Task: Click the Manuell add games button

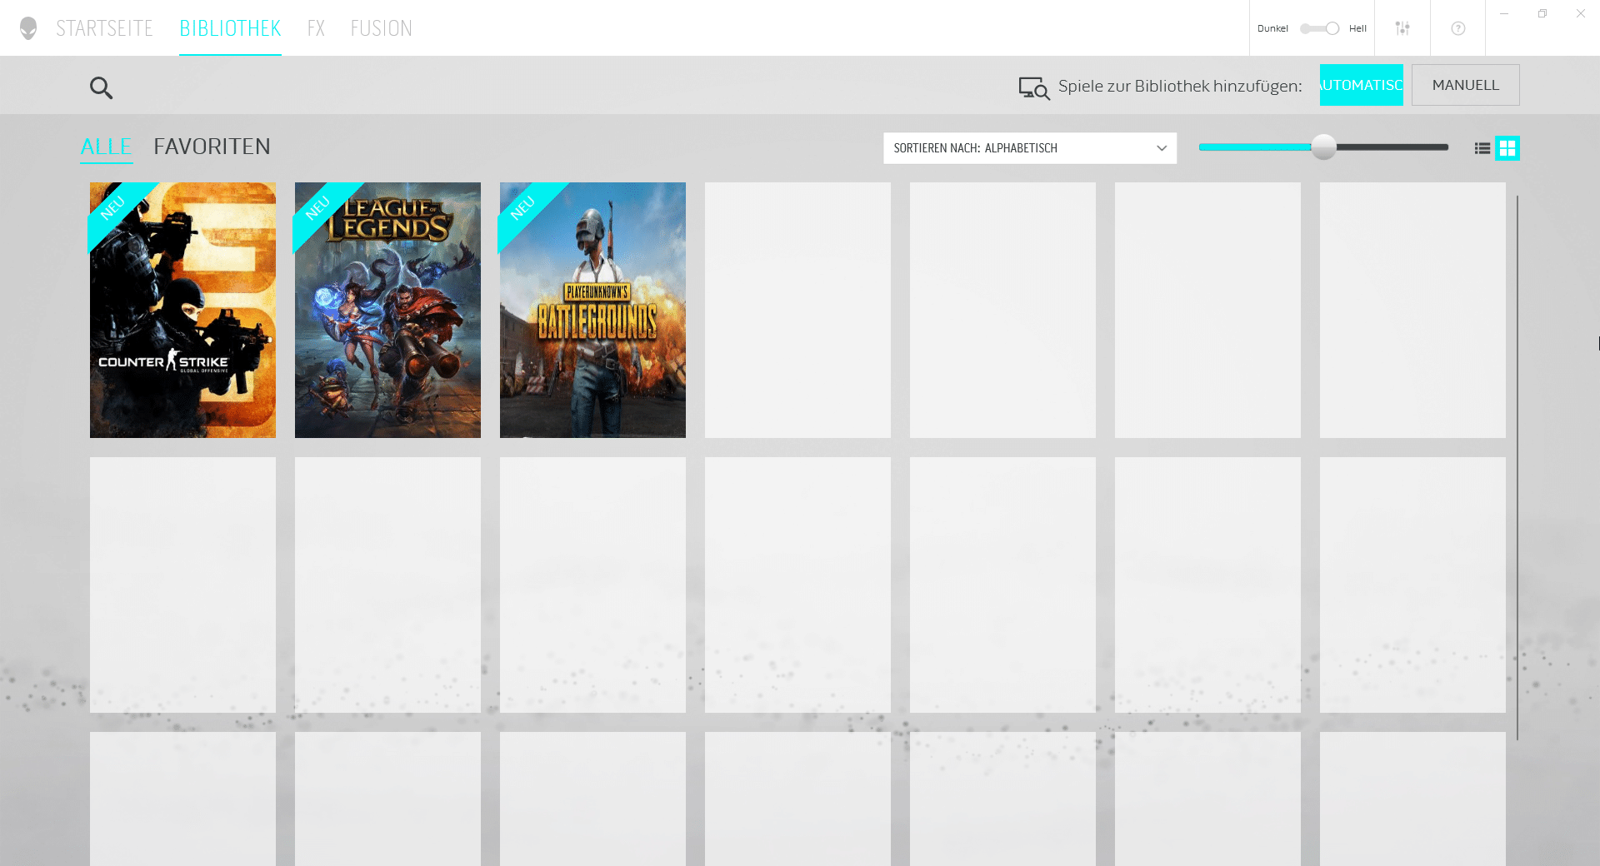Action: point(1465,85)
